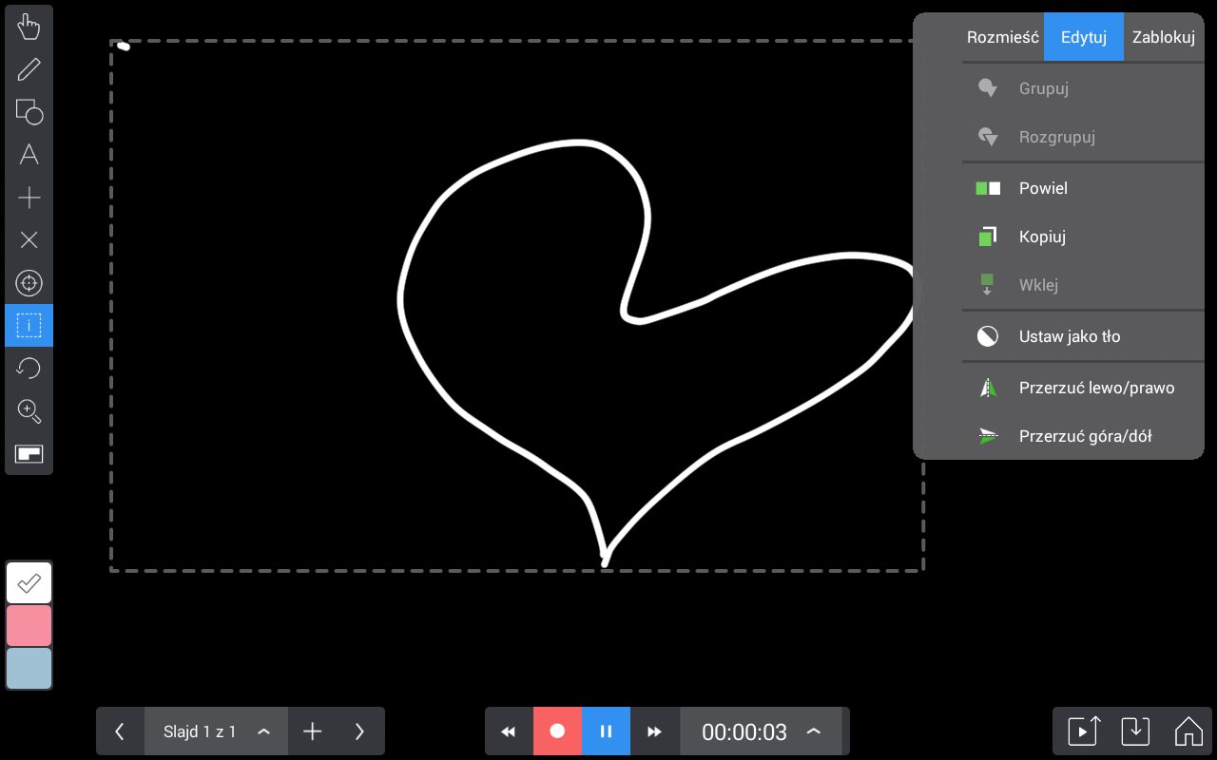Click the Rozgrupuj option
The height and width of the screenshot is (760, 1217).
(1083, 137)
